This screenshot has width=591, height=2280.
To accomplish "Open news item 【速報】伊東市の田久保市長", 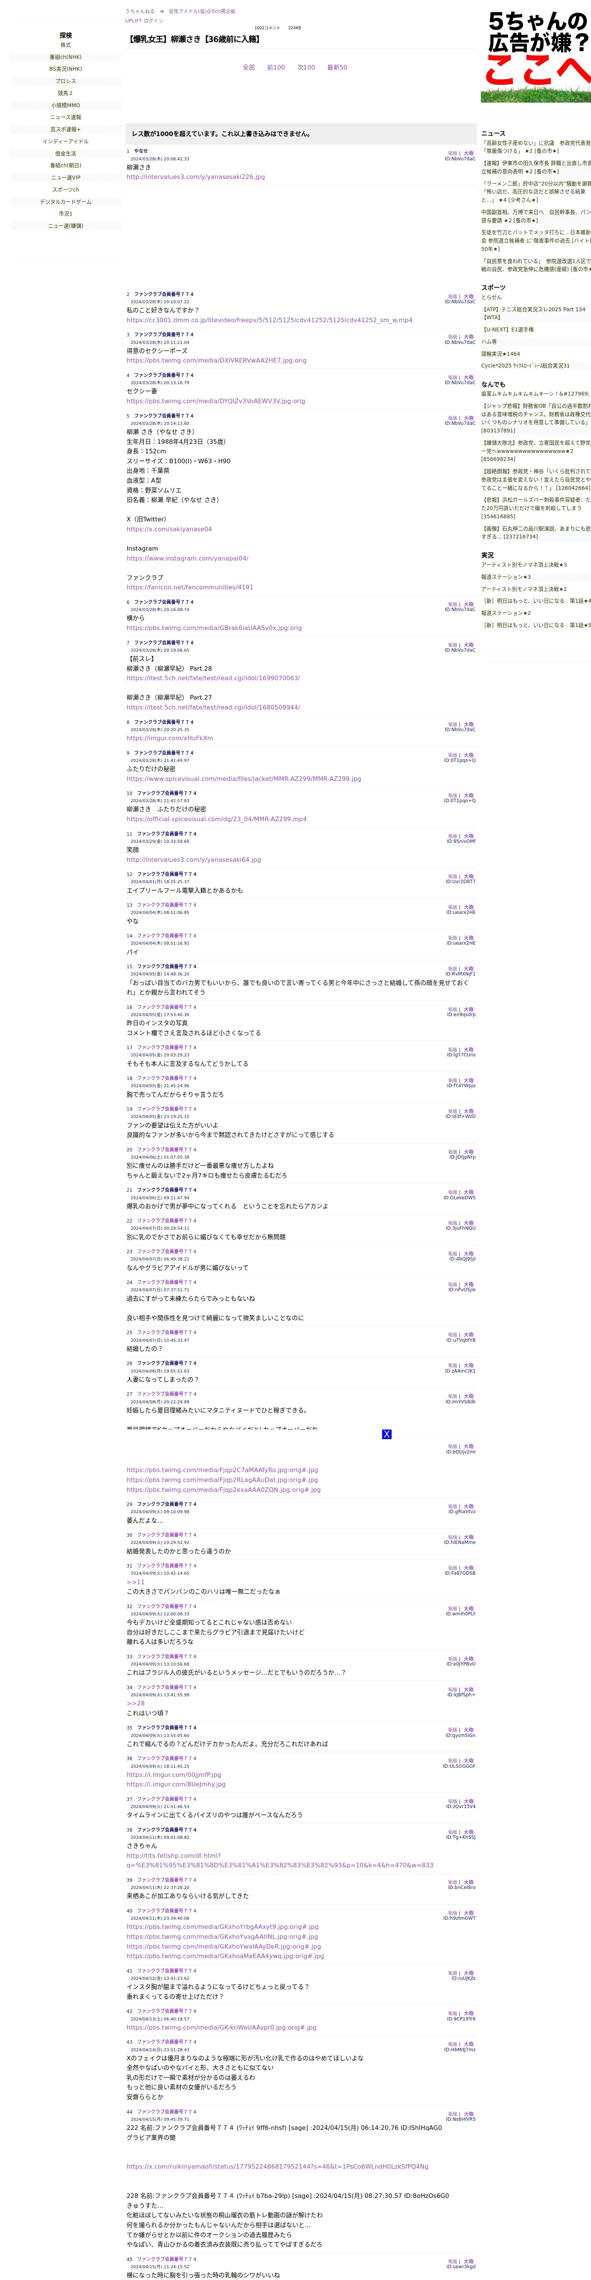I will (536, 166).
